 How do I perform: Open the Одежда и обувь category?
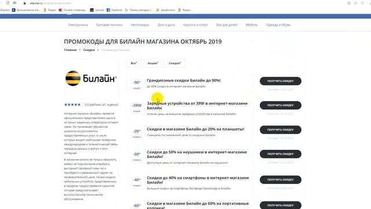(278, 25)
